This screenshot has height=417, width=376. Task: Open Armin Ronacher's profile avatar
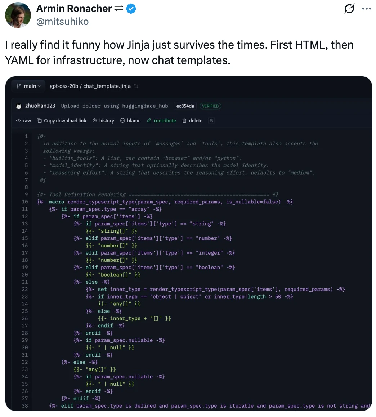18,15
